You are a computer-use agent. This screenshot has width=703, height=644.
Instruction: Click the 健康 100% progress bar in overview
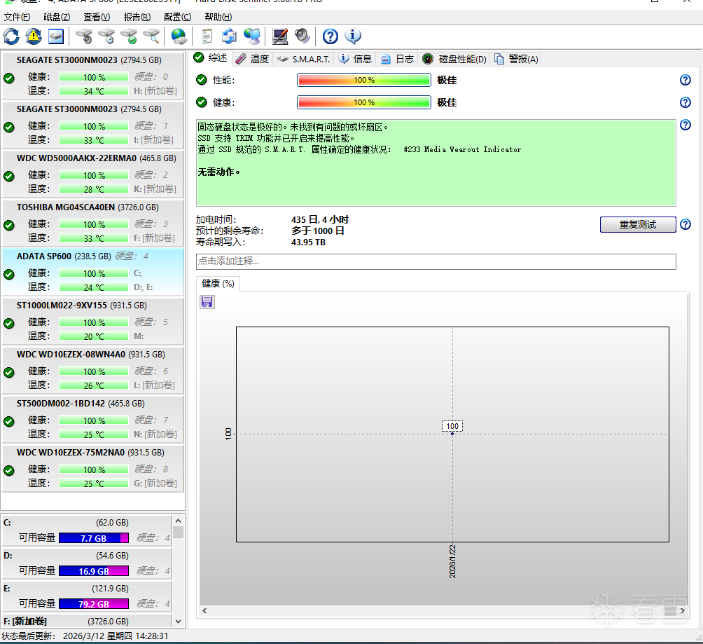coord(363,102)
